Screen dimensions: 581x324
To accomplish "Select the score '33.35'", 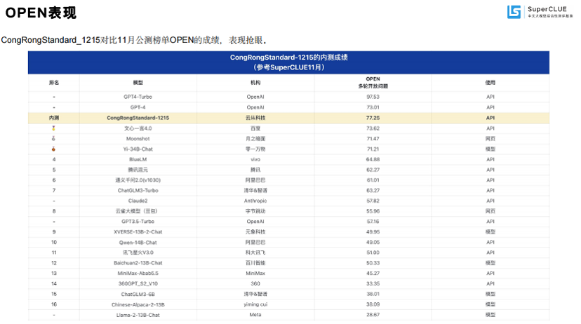I will point(373,283).
